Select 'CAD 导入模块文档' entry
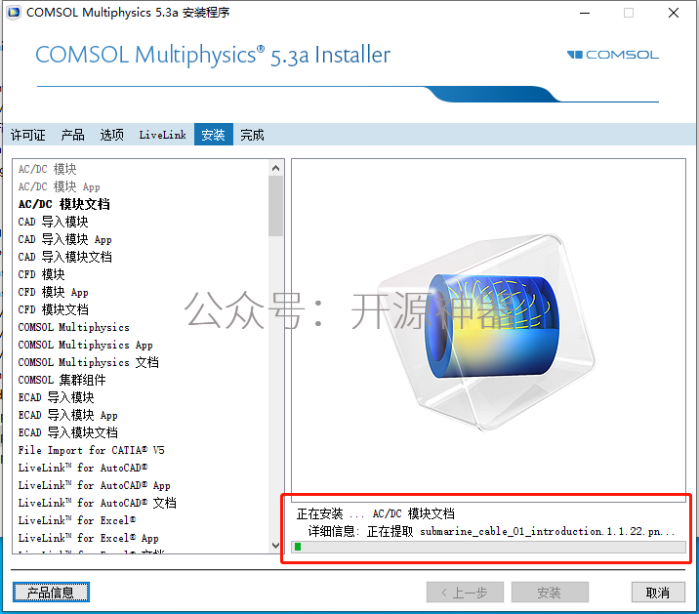The width and height of the screenshot is (699, 614). [x=64, y=257]
